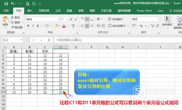Click the Copy (复制) icon
Image resolution: width=182 pixels, height=110 pixels.
coord(12,22)
